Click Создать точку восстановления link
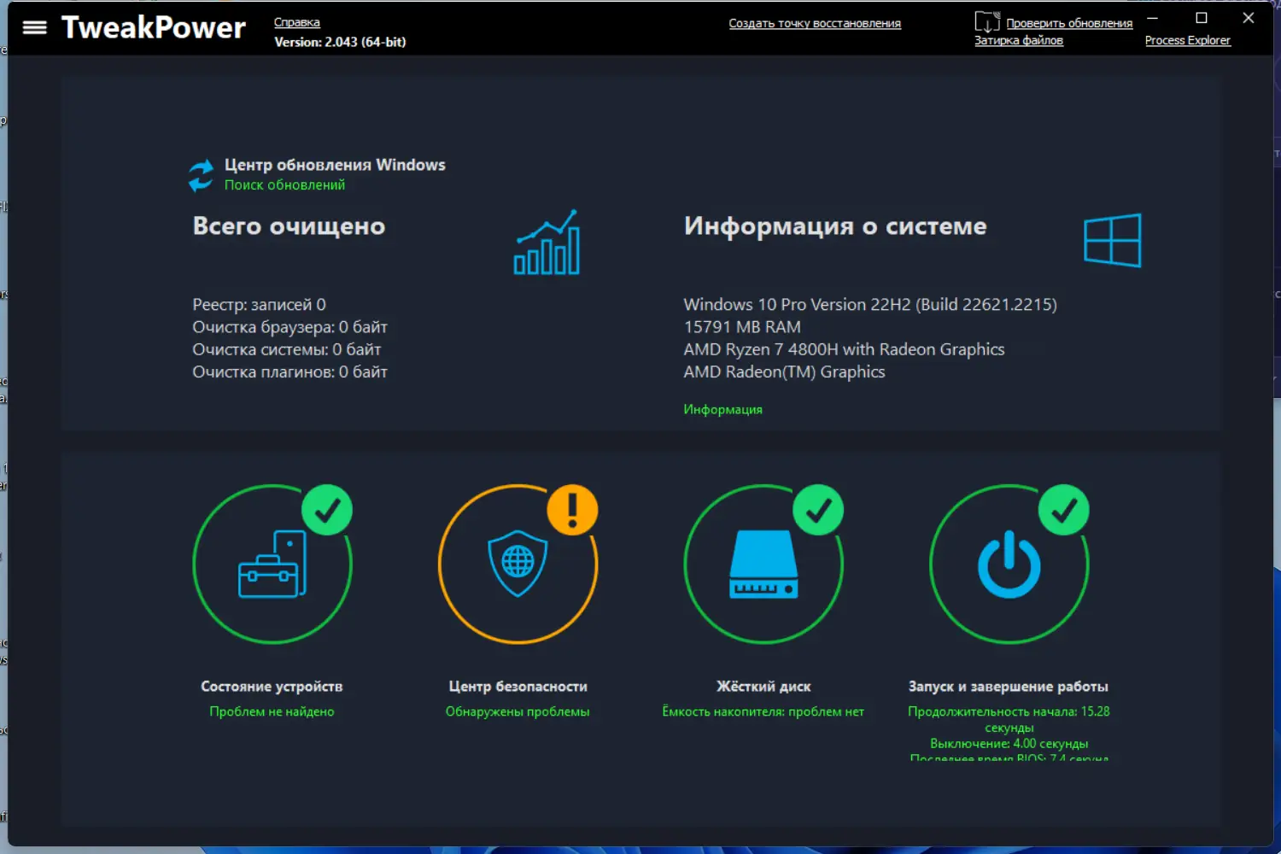This screenshot has width=1281, height=854. click(x=815, y=23)
